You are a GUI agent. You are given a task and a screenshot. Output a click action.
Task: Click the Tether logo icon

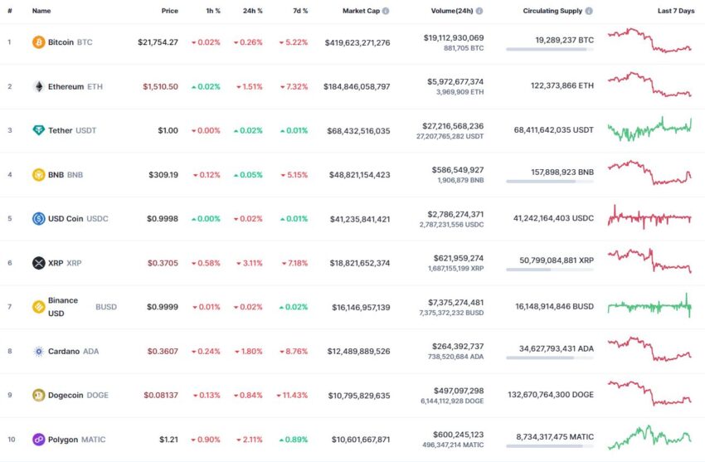click(38, 130)
